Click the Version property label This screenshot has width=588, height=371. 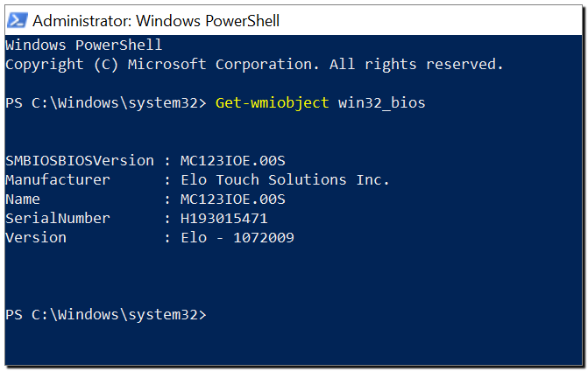(36, 238)
